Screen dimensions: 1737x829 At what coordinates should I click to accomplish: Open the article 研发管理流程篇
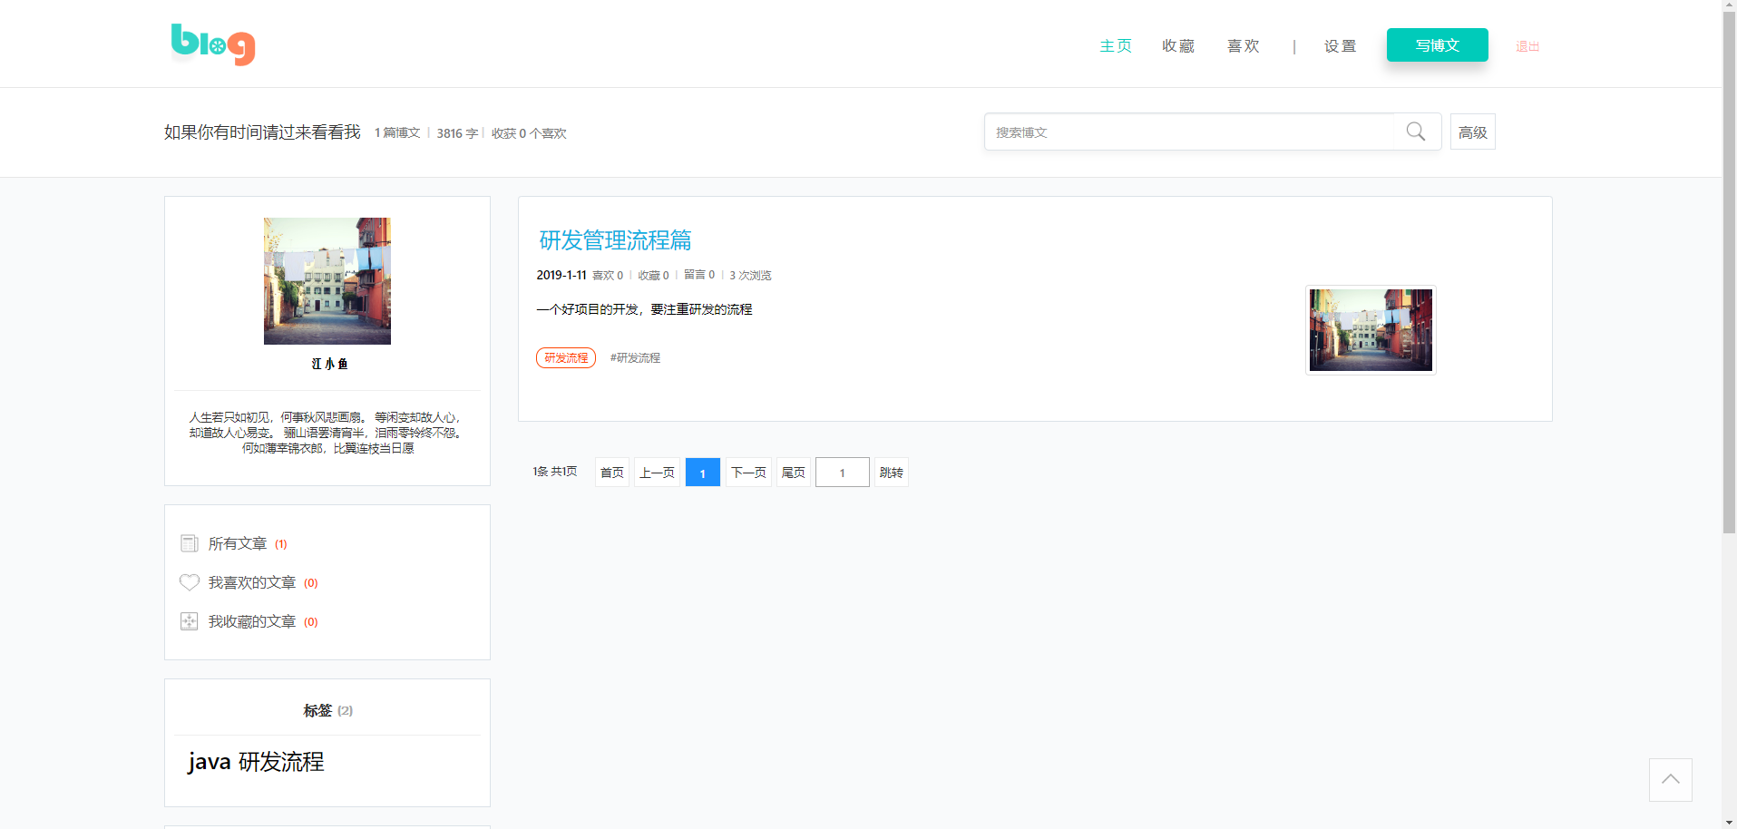[615, 240]
